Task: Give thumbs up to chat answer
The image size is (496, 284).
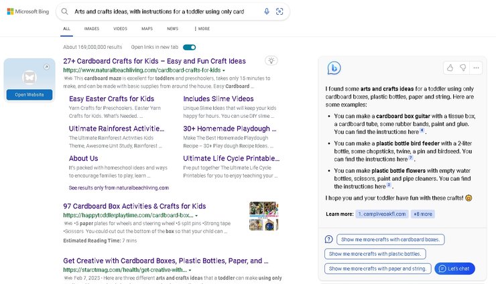Action: [x=450, y=68]
